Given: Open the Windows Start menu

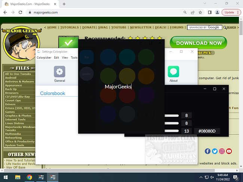Looking at the screenshot, I should 6,178.
